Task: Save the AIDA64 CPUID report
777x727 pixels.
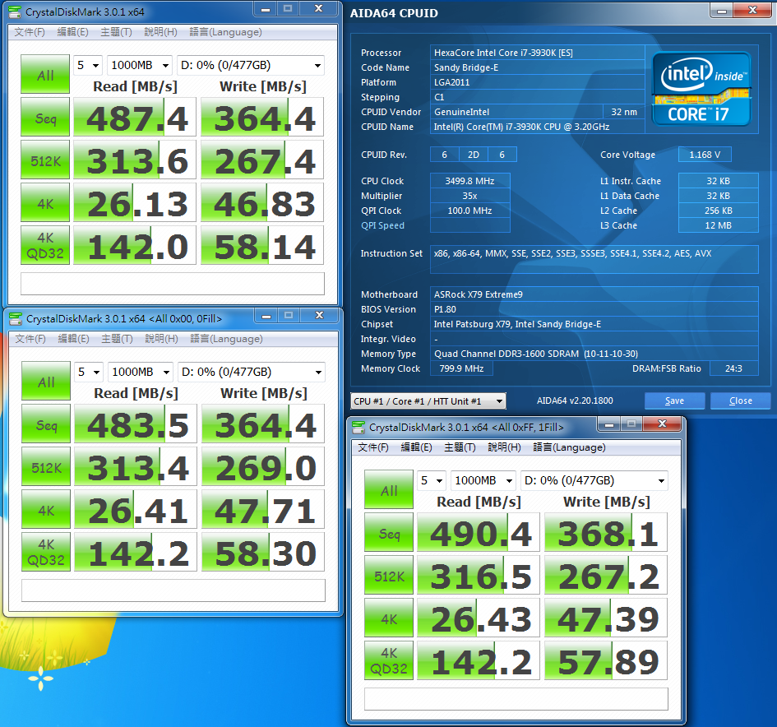Action: (x=674, y=401)
